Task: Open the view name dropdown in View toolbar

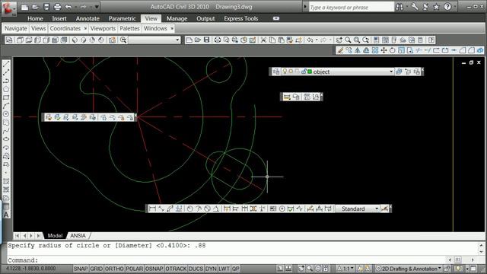Action: coord(177,40)
